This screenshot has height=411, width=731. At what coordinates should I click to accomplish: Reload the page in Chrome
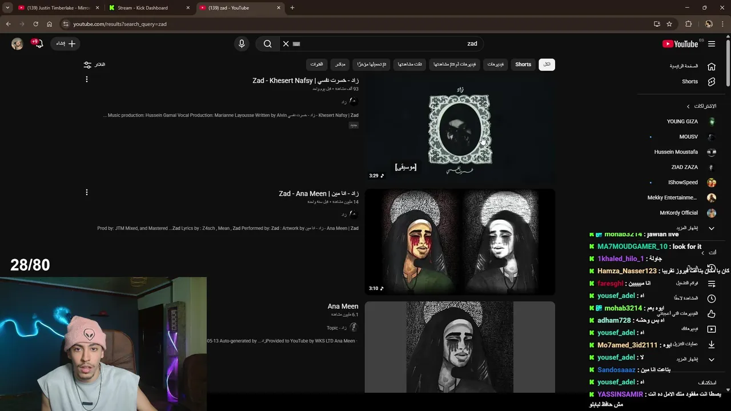point(35,24)
